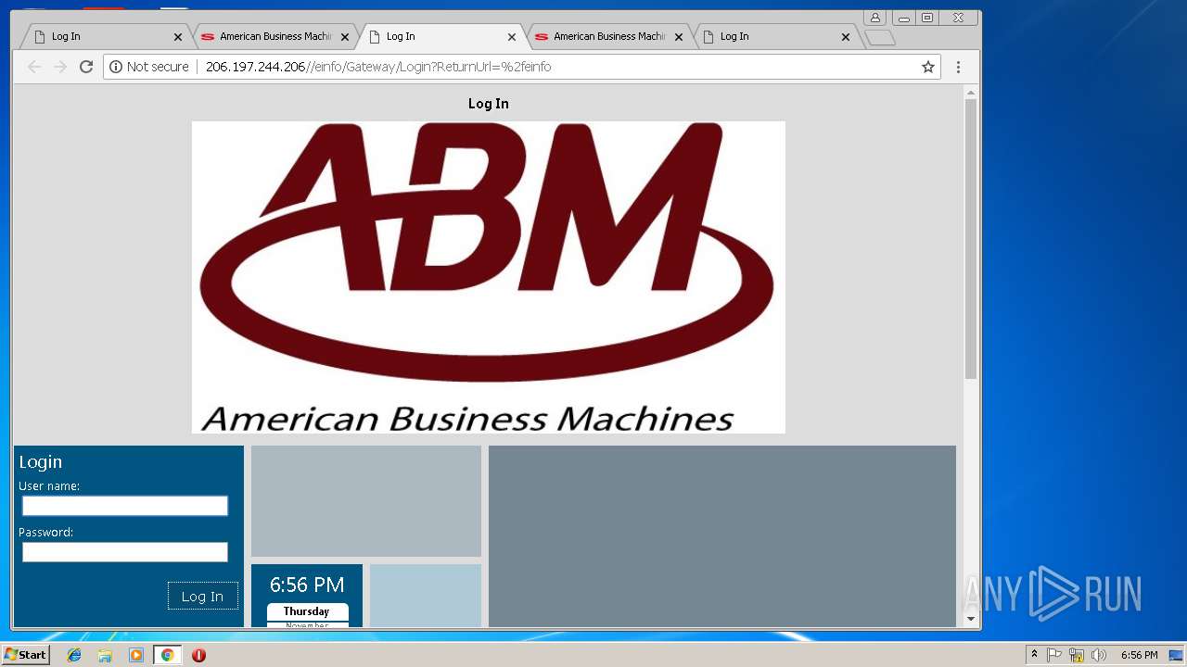Focus the Password field
The width and height of the screenshot is (1187, 667).
tap(125, 552)
